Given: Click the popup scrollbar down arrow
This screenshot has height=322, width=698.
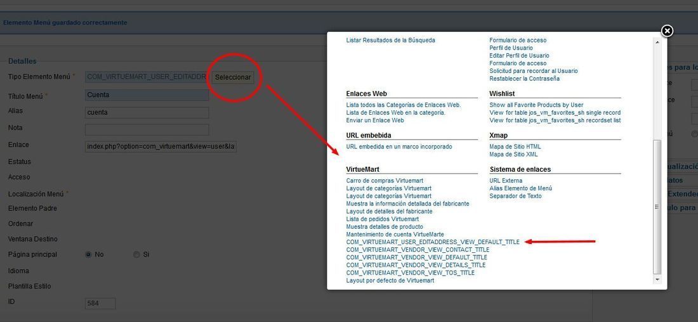Looking at the screenshot, I should [657, 280].
